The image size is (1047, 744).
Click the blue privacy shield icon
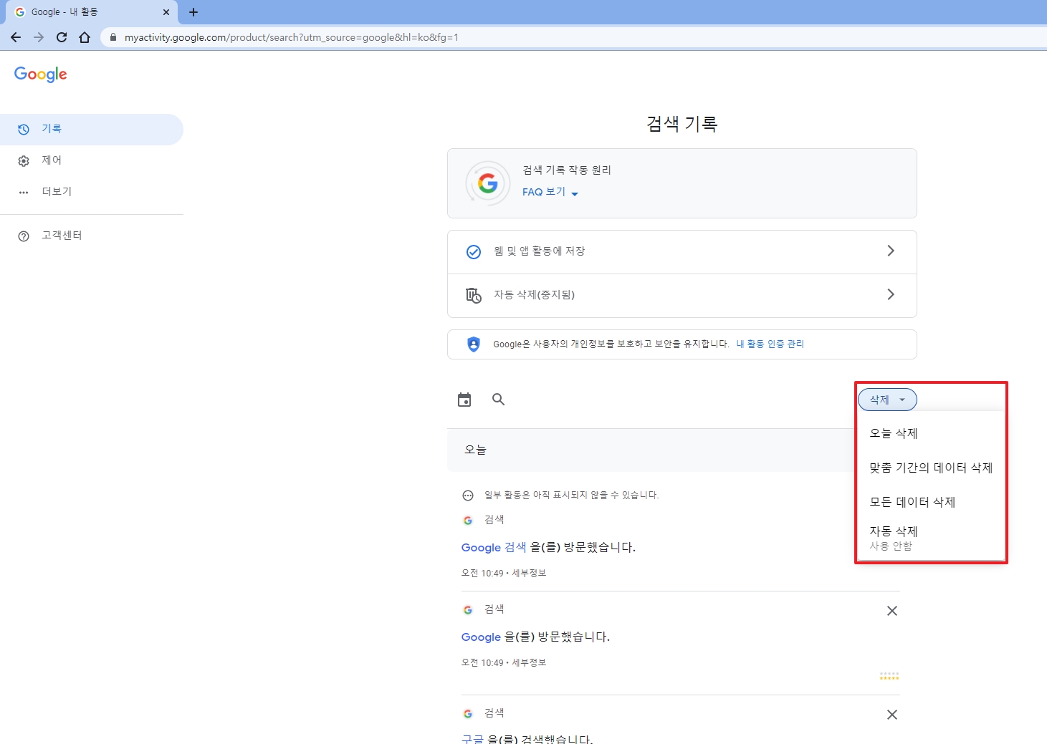click(x=474, y=344)
